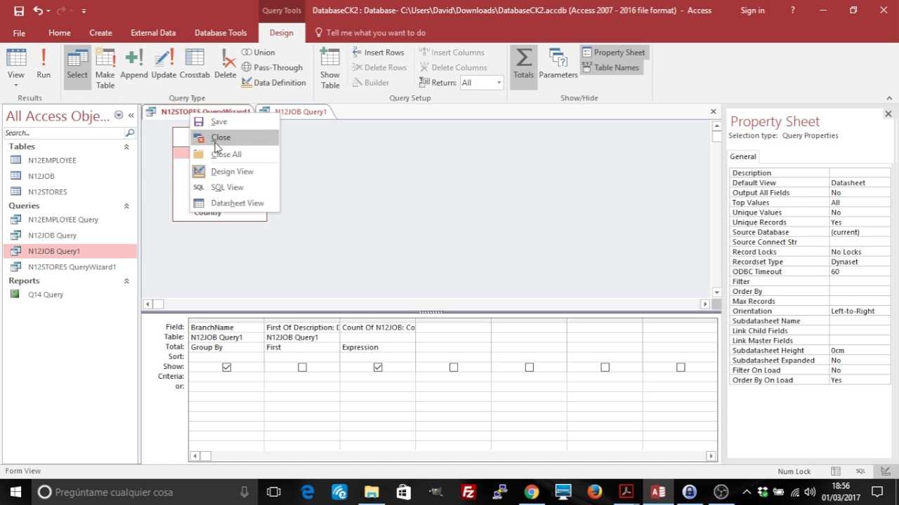Toggle Show checkbox in sixth grid column
Image resolution: width=899 pixels, height=505 pixels.
[x=605, y=367]
